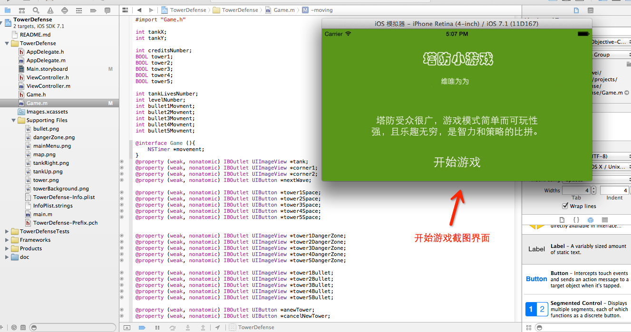Open the Symbol navigator
631x332 pixels.
point(22,10)
